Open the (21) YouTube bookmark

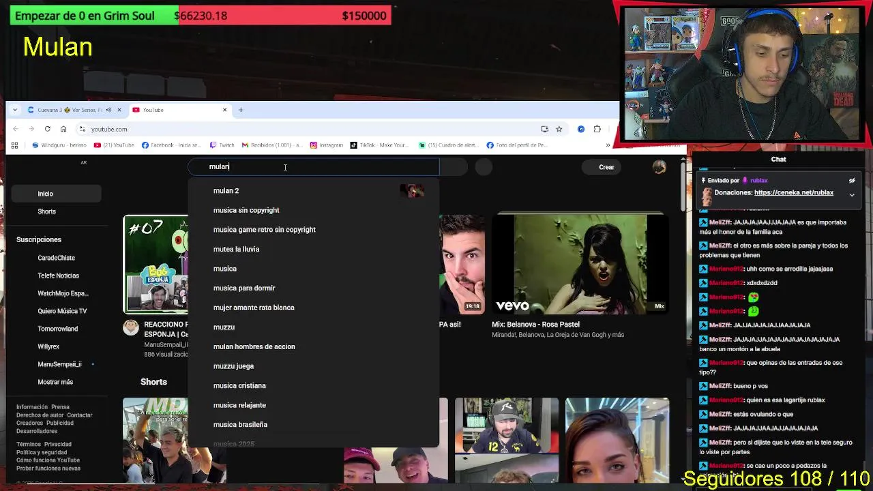[x=114, y=145]
